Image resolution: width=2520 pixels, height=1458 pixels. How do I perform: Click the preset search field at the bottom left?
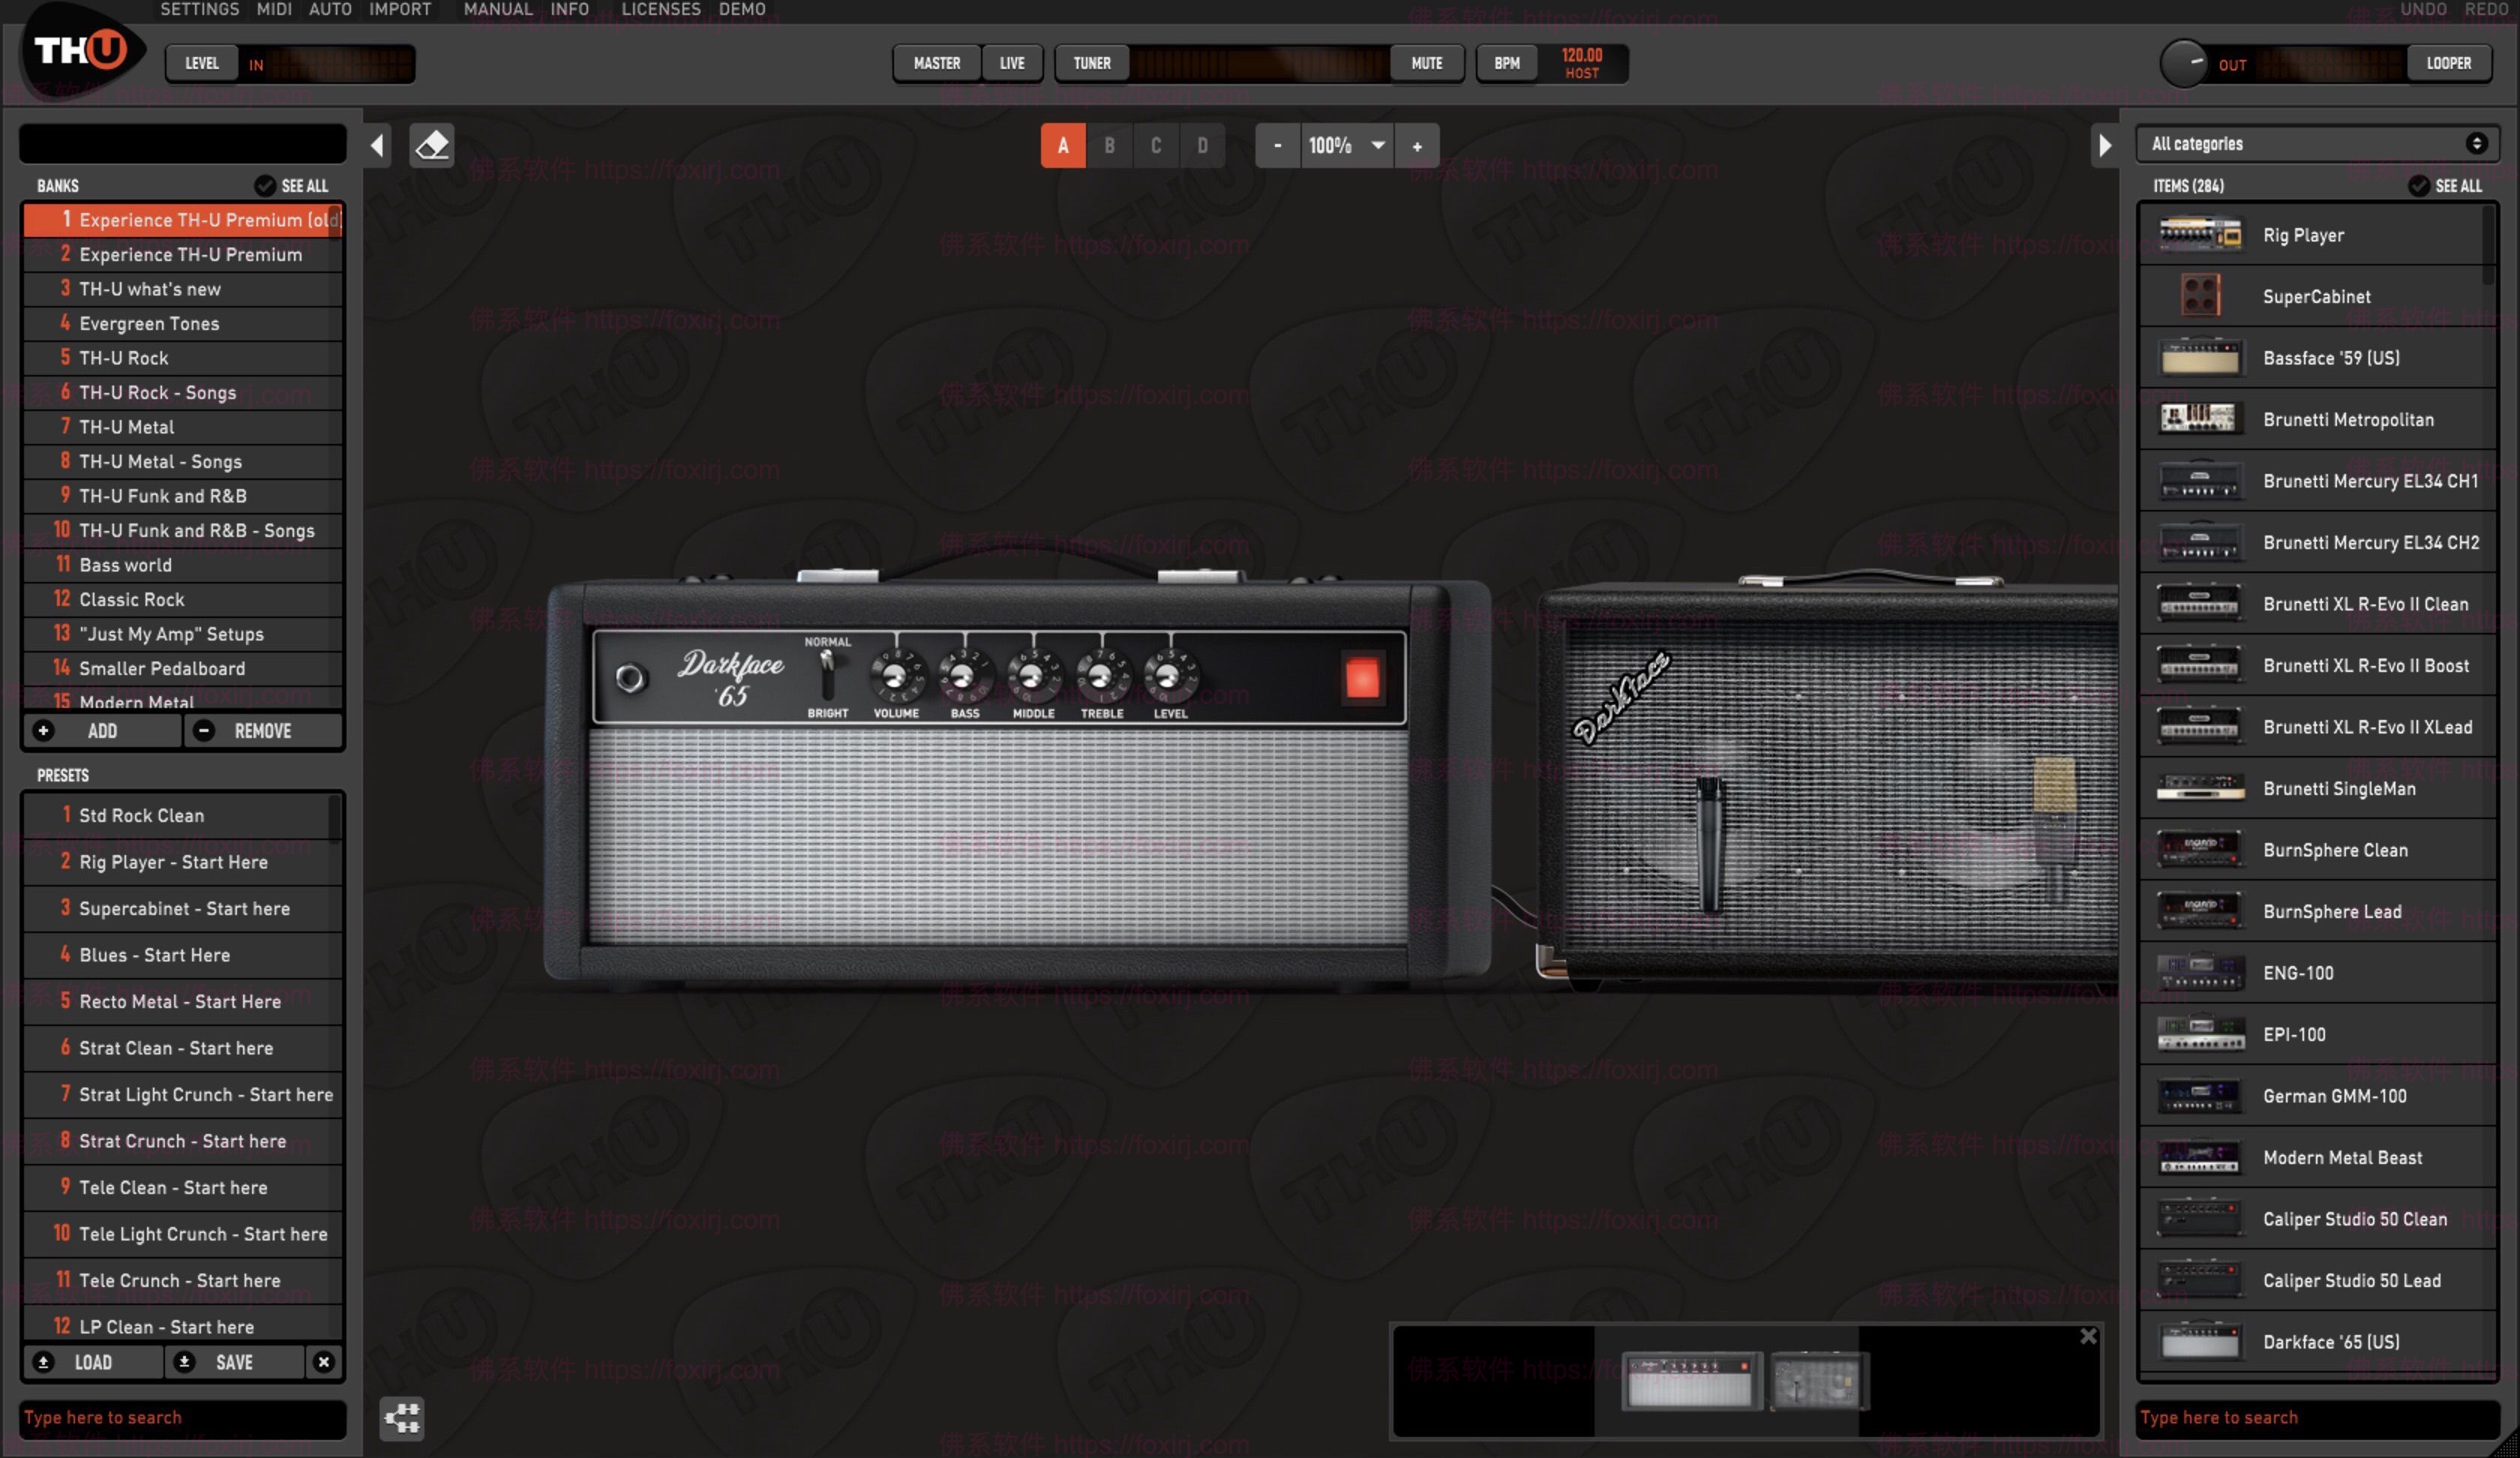click(x=181, y=1417)
